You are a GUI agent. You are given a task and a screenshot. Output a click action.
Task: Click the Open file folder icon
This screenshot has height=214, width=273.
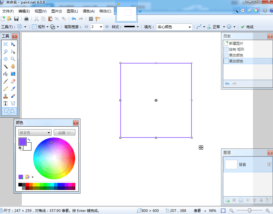(x=9, y=19)
